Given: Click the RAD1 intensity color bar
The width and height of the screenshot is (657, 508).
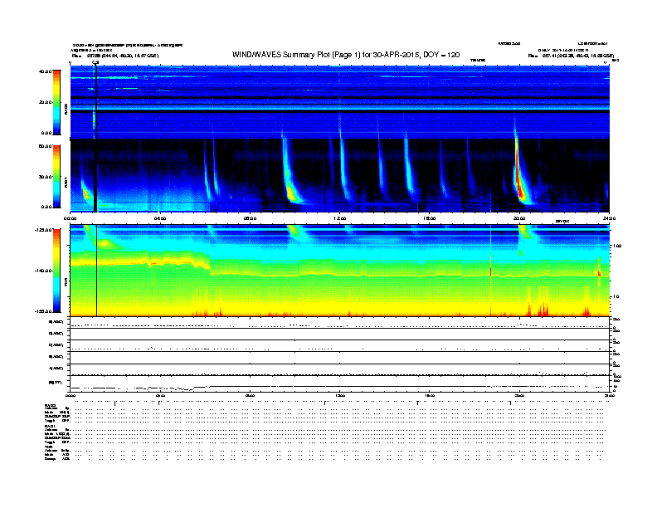Looking at the screenshot, I should tap(56, 177).
